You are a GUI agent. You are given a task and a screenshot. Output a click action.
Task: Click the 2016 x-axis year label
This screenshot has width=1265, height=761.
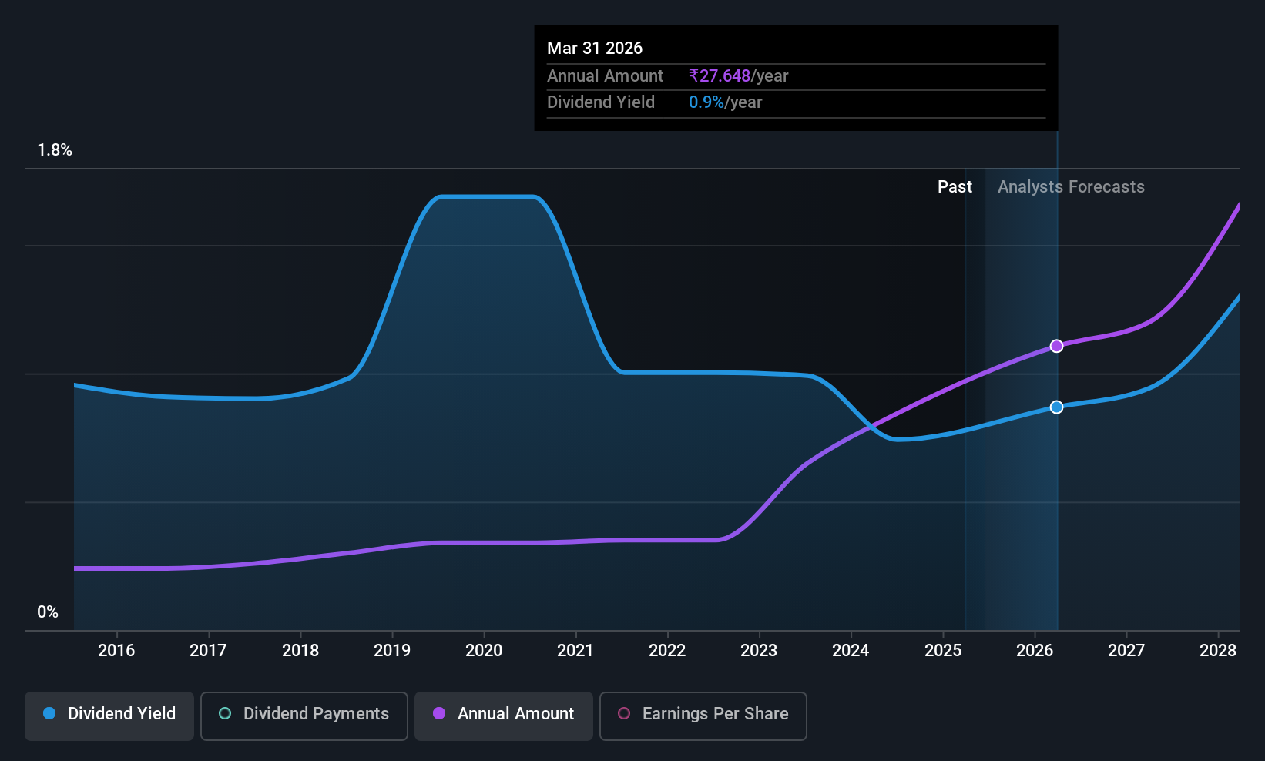[116, 650]
